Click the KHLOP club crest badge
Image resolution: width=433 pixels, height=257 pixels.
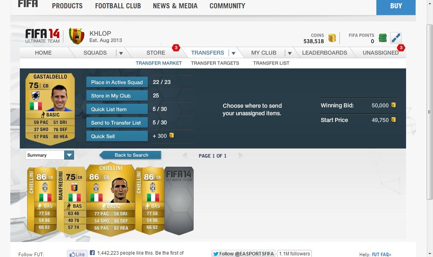(76, 36)
